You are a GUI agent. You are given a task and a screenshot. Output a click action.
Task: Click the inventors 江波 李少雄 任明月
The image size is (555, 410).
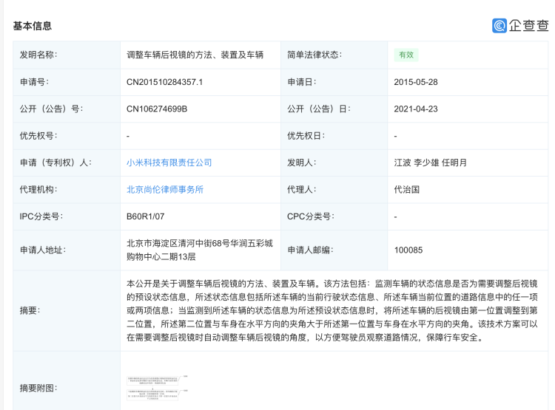click(431, 163)
